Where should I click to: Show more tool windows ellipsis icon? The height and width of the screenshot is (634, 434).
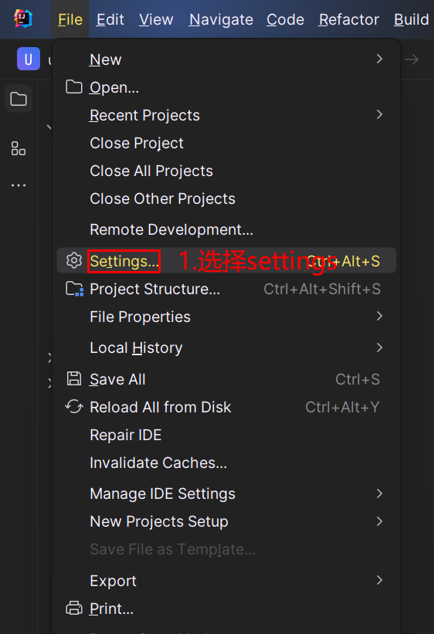(x=19, y=185)
